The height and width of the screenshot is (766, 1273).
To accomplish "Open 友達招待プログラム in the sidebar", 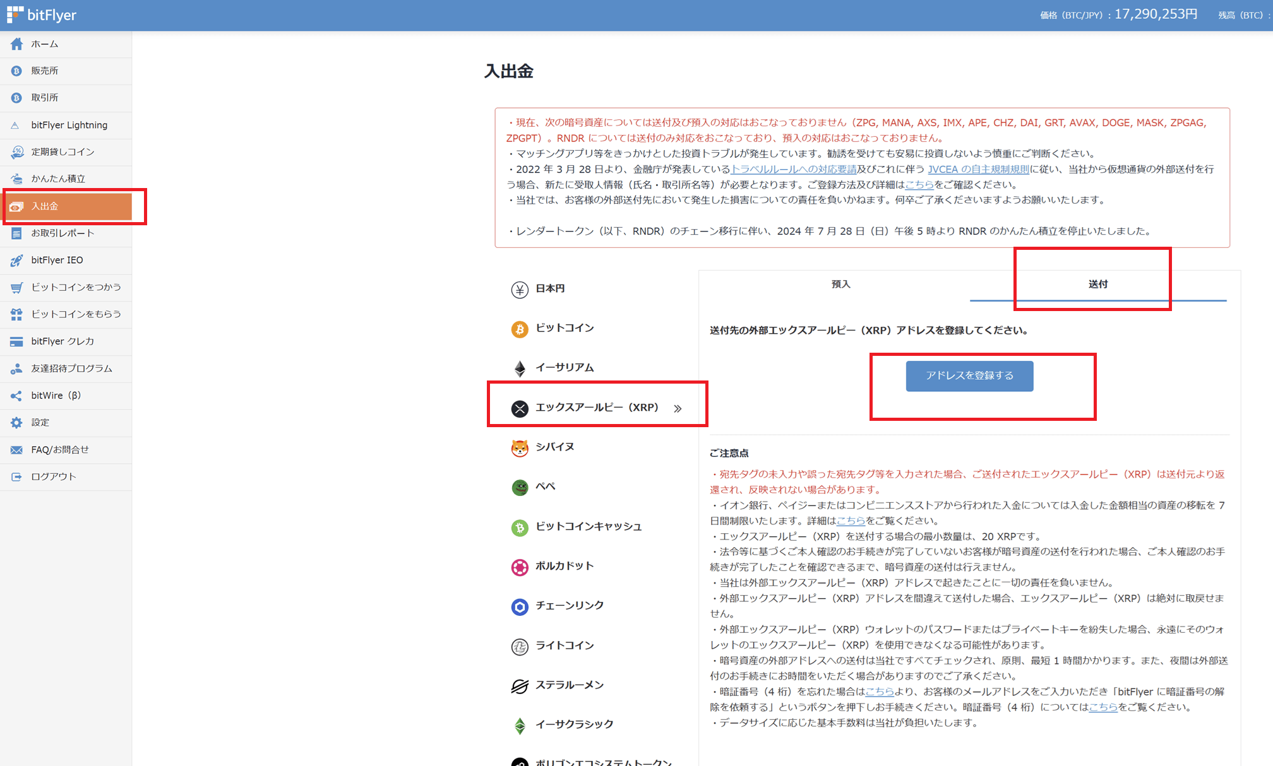I will coord(66,368).
